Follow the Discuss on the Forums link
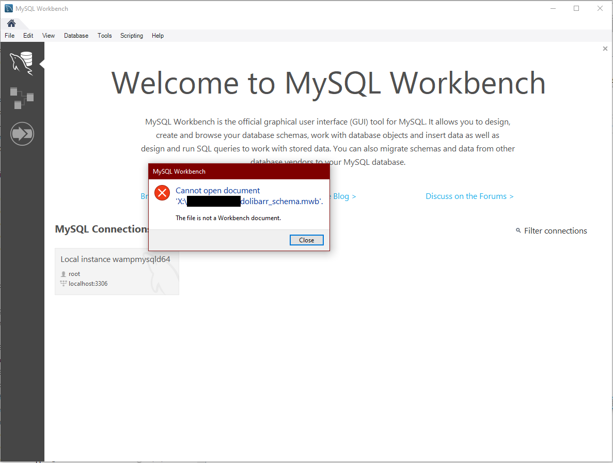Viewport: 613px width, 463px height. (x=469, y=196)
